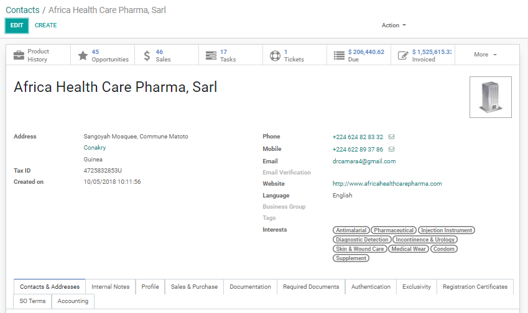Open the 45 Opportunities stat button
The width and height of the screenshot is (528, 313).
[103, 55]
